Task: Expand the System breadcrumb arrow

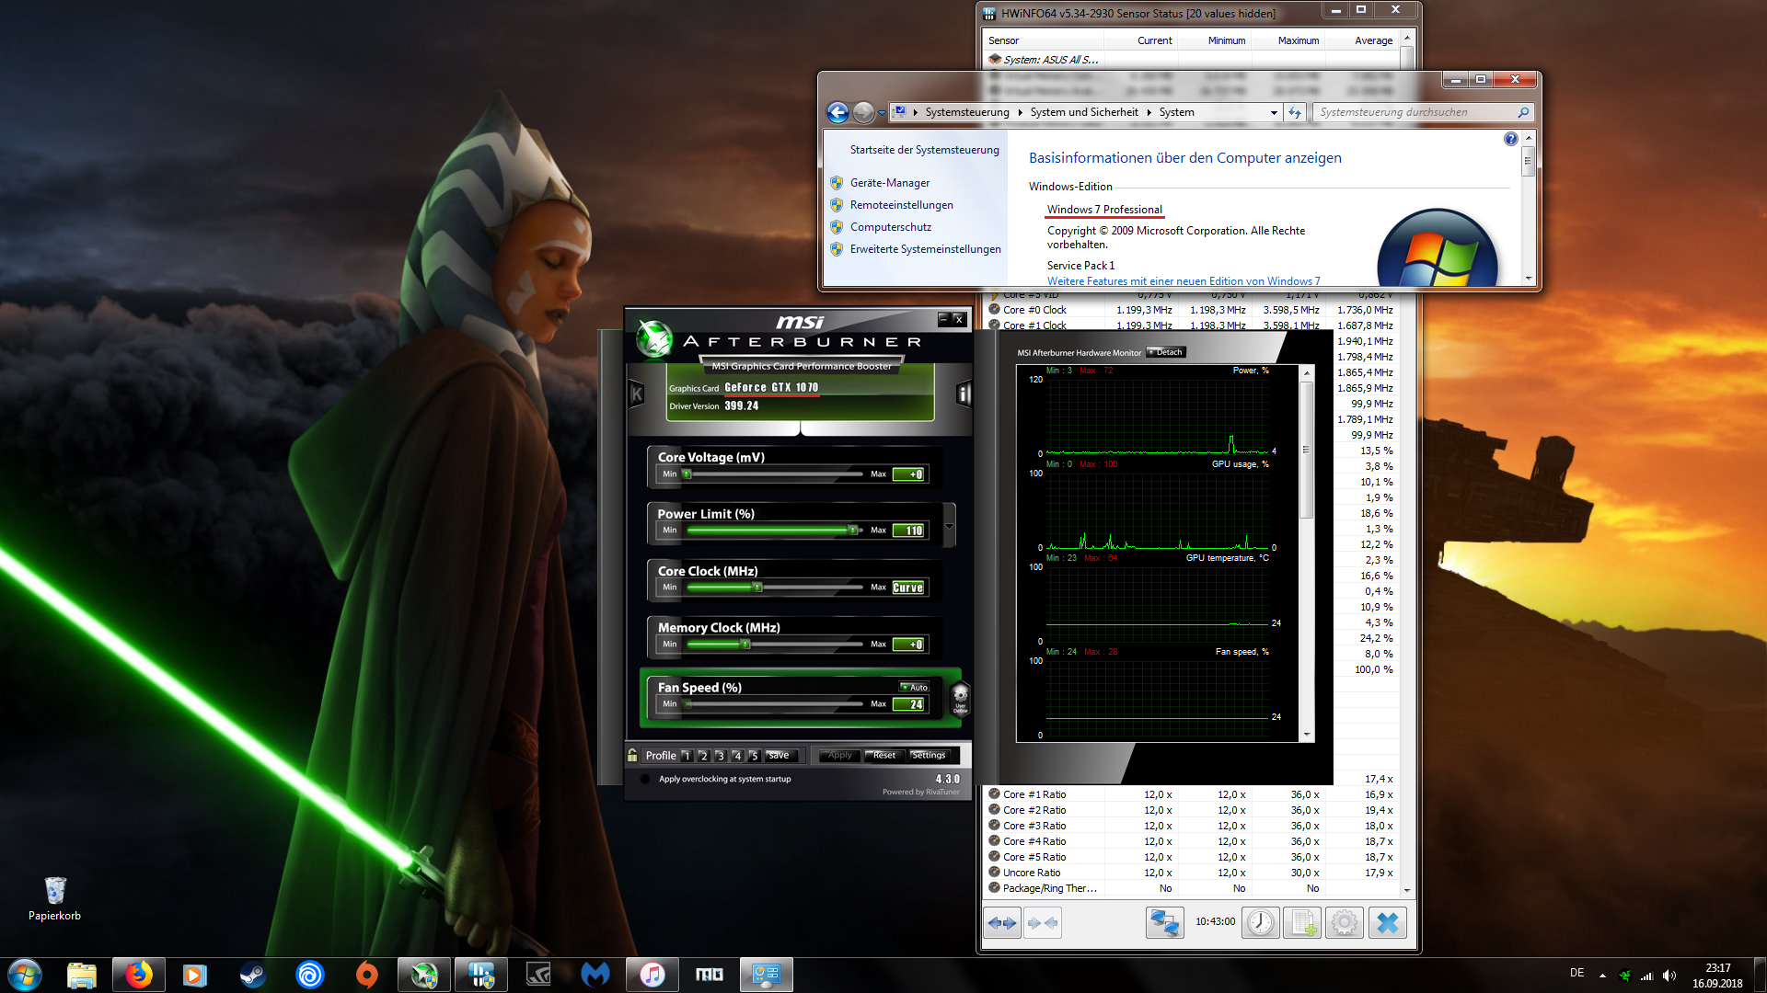Action: tap(1149, 112)
